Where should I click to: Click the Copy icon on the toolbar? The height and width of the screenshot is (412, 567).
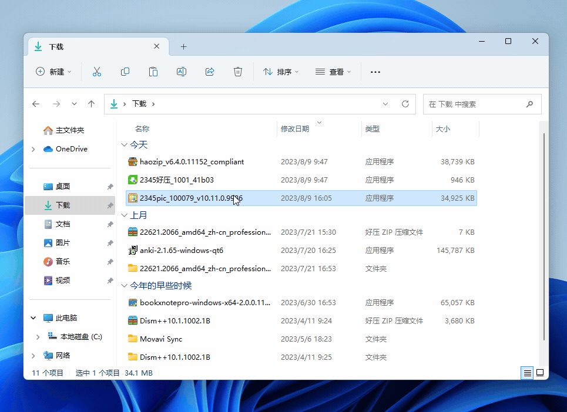[125, 71]
